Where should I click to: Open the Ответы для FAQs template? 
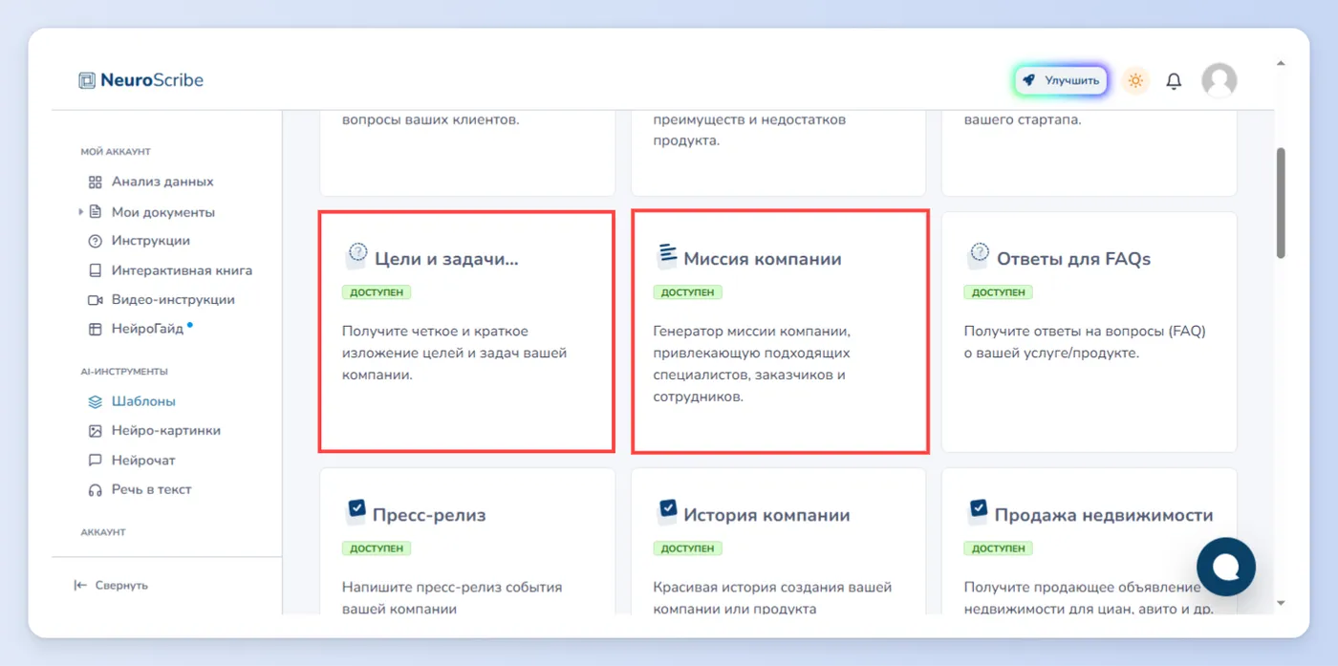1090,332
